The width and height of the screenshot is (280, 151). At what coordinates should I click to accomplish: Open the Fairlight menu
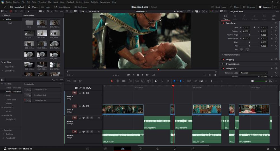(x=95, y=2)
